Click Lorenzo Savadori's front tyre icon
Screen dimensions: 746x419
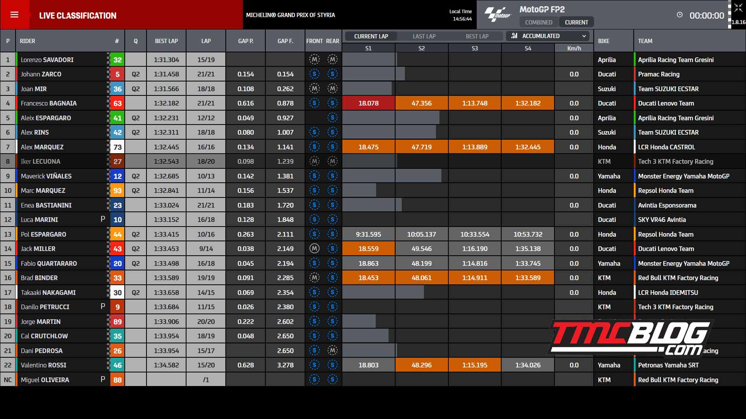[314, 60]
